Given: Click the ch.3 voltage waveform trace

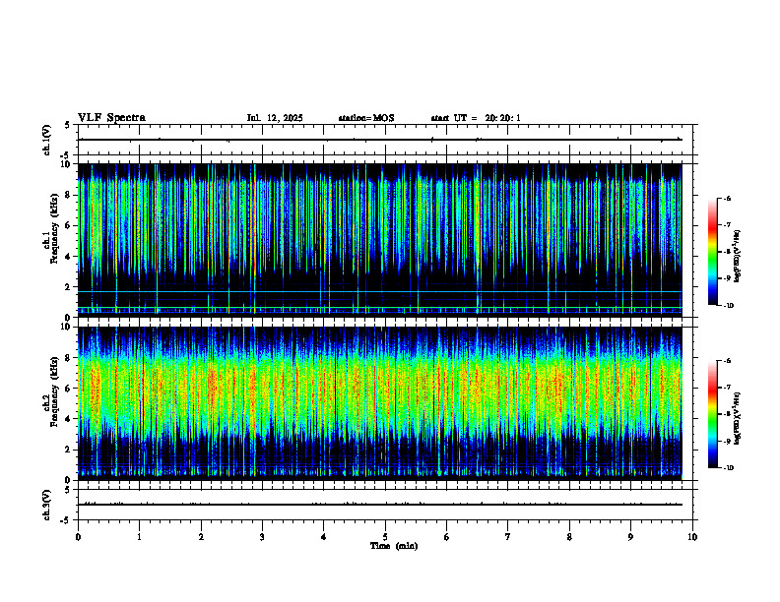Looking at the screenshot, I should tap(379, 505).
